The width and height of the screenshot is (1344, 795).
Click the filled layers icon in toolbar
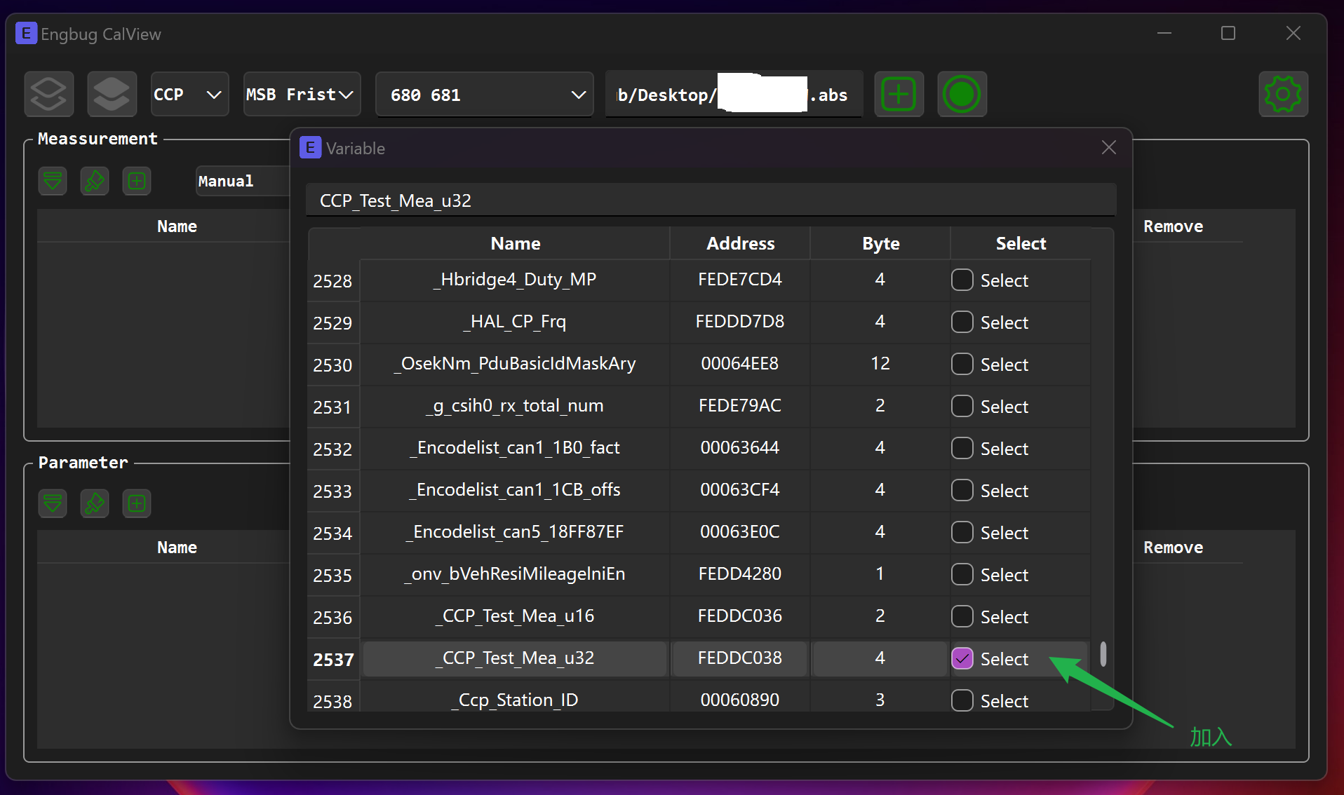pos(112,94)
